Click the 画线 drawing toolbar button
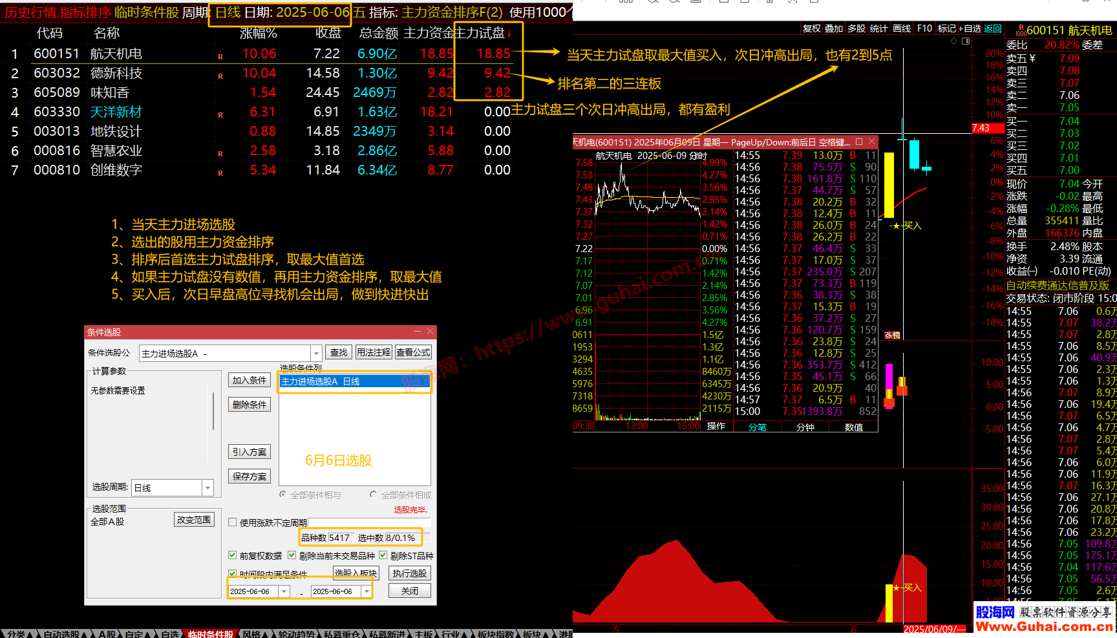The width and height of the screenshot is (1117, 638). pyautogui.click(x=902, y=28)
